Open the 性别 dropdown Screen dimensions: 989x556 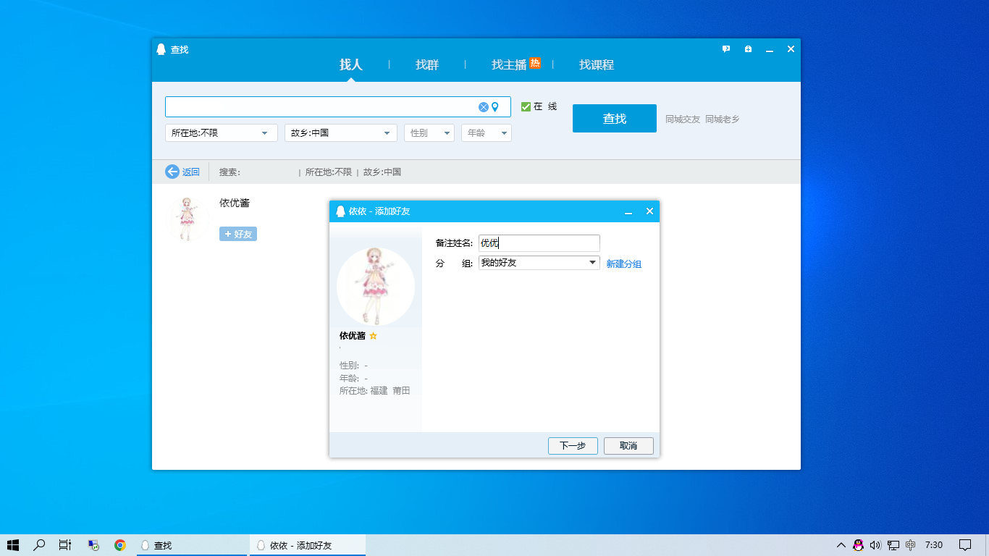[x=429, y=133]
